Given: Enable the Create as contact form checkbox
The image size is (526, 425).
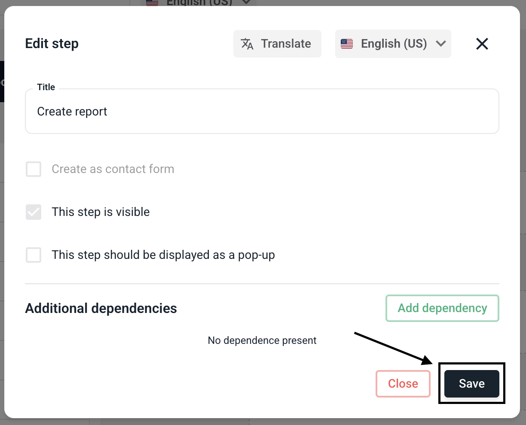Looking at the screenshot, I should (34, 169).
